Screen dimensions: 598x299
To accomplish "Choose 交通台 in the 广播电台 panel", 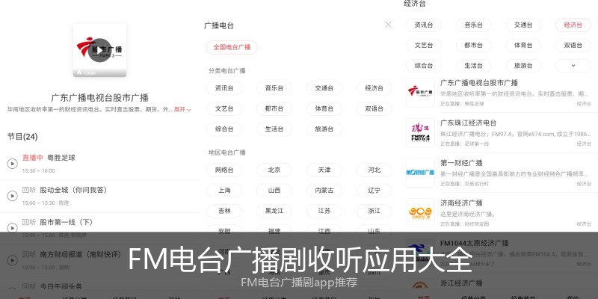I will (324, 88).
